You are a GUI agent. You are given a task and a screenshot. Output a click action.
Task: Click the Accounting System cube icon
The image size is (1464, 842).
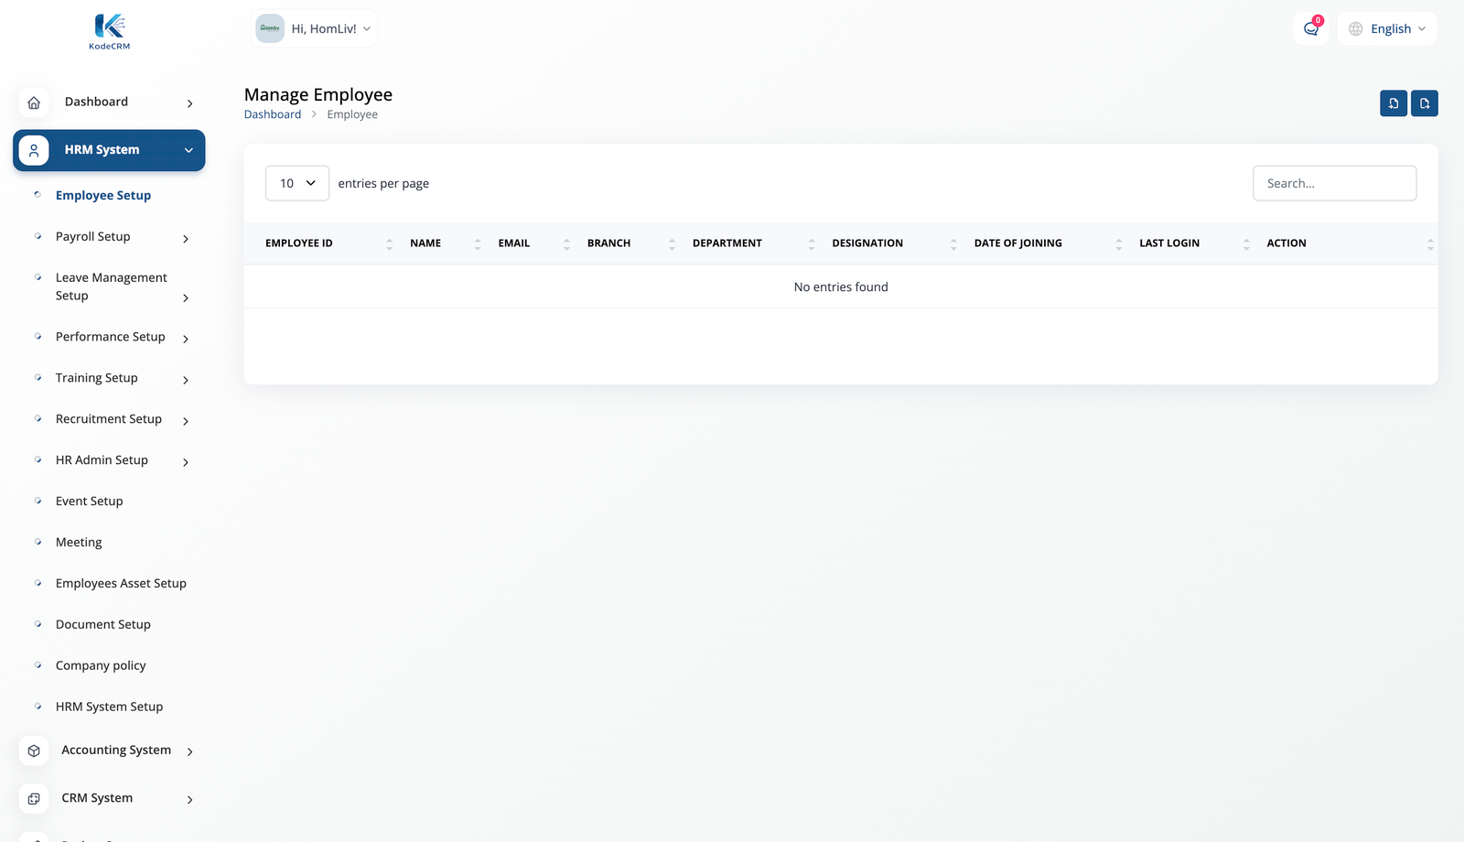(x=34, y=750)
